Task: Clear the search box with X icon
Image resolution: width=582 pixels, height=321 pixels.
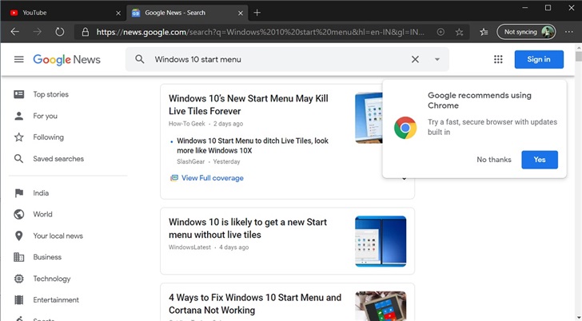Action: pos(415,59)
